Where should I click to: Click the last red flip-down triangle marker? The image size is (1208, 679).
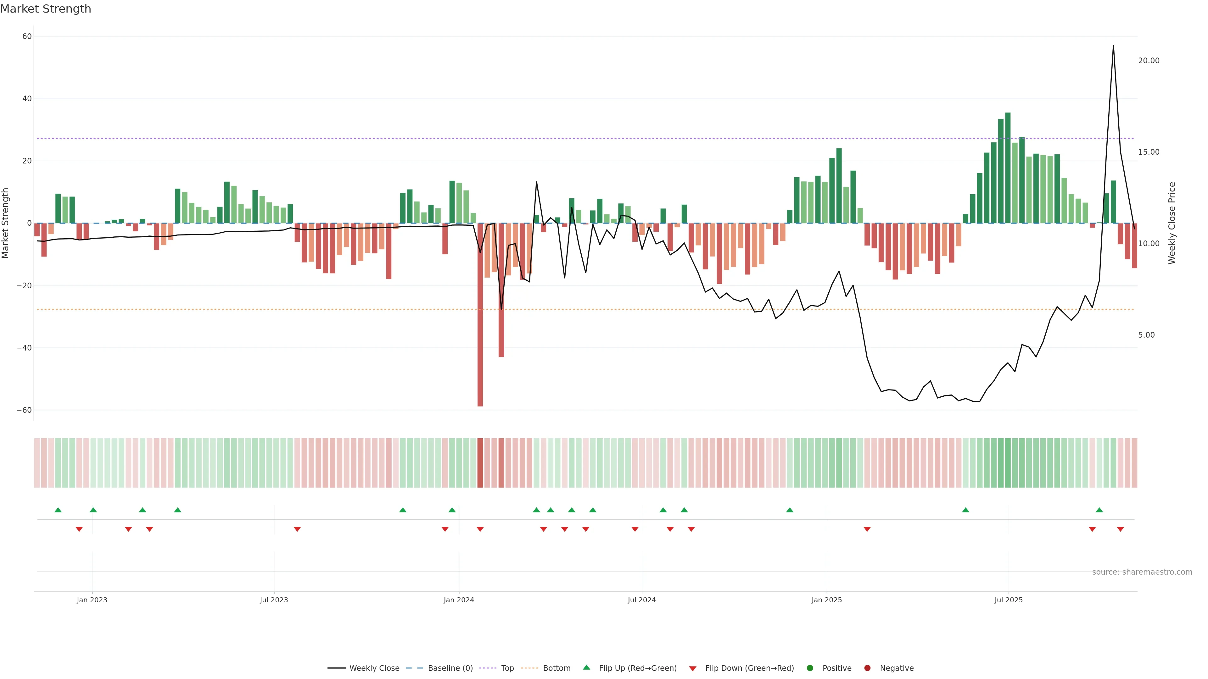1120,529
